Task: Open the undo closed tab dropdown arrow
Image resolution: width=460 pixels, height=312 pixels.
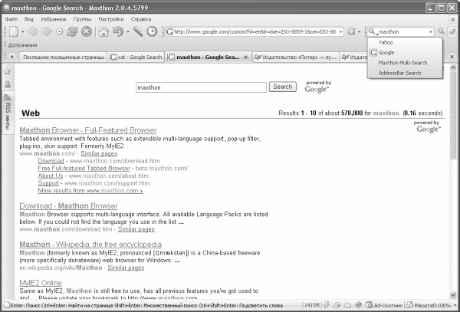Action: (127, 31)
